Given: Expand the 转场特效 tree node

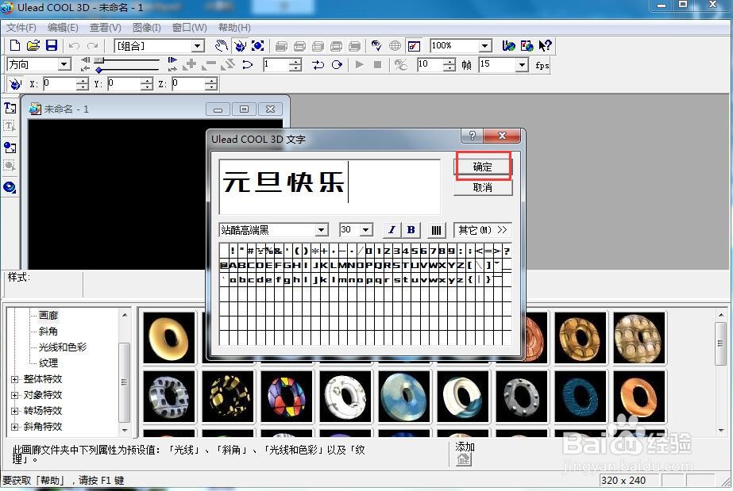Looking at the screenshot, I should (x=14, y=411).
